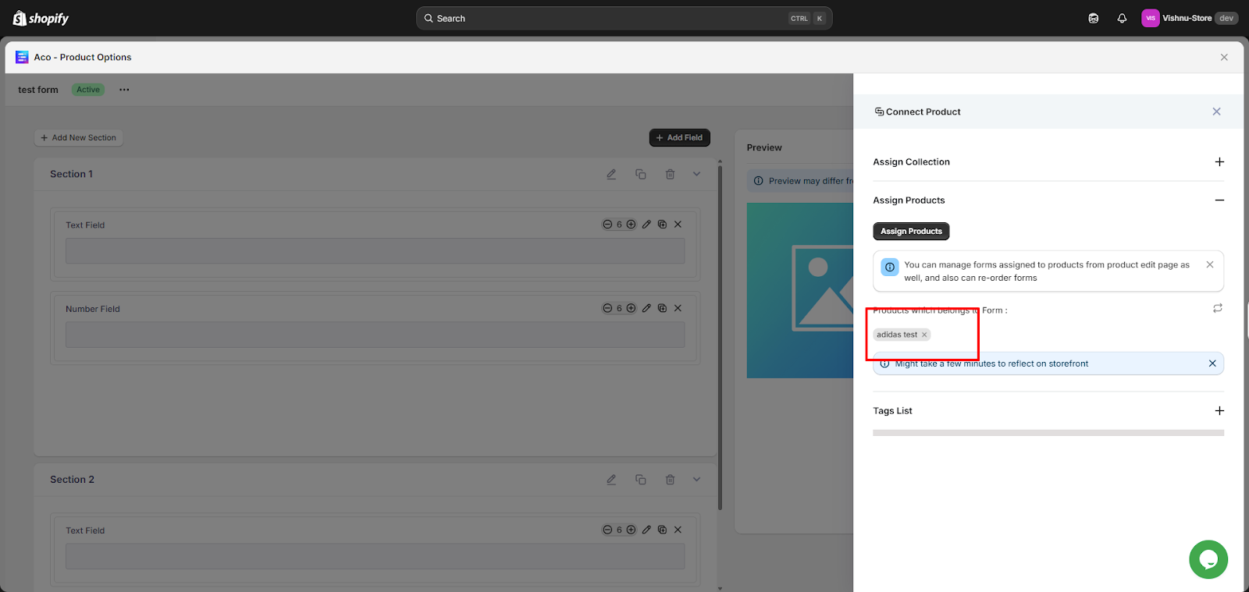This screenshot has width=1249, height=592.
Task: Collapse the Assign Products section
Action: click(1219, 200)
